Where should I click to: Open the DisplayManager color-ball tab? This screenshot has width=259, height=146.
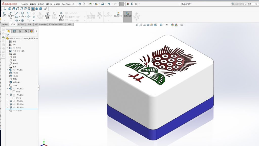(x=31, y=31)
